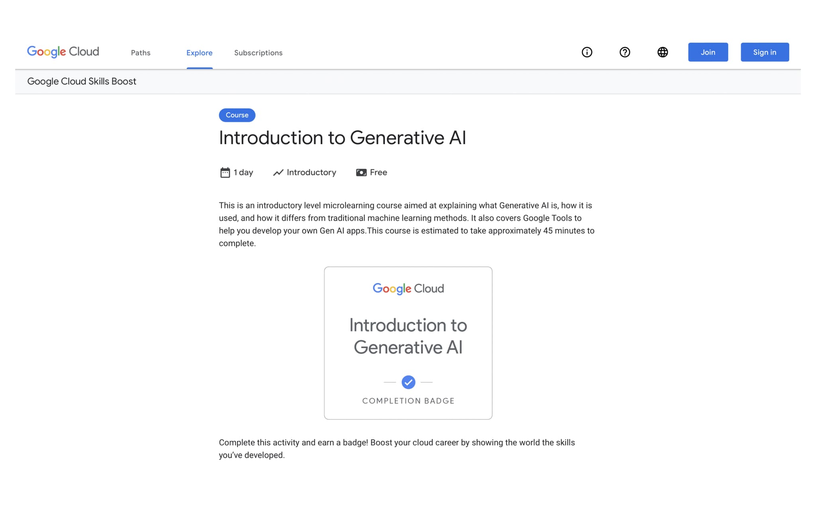816x513 pixels.
Task: Click the badge title Introduction to Generative AI
Action: [x=408, y=336]
